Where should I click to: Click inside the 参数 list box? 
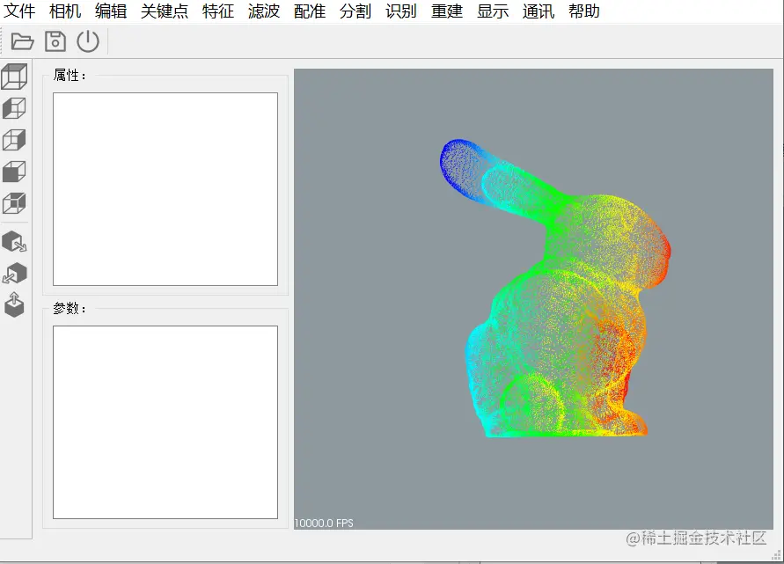[x=165, y=422]
